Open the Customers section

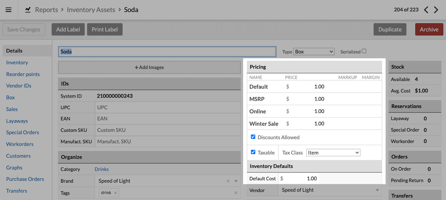[18, 156]
